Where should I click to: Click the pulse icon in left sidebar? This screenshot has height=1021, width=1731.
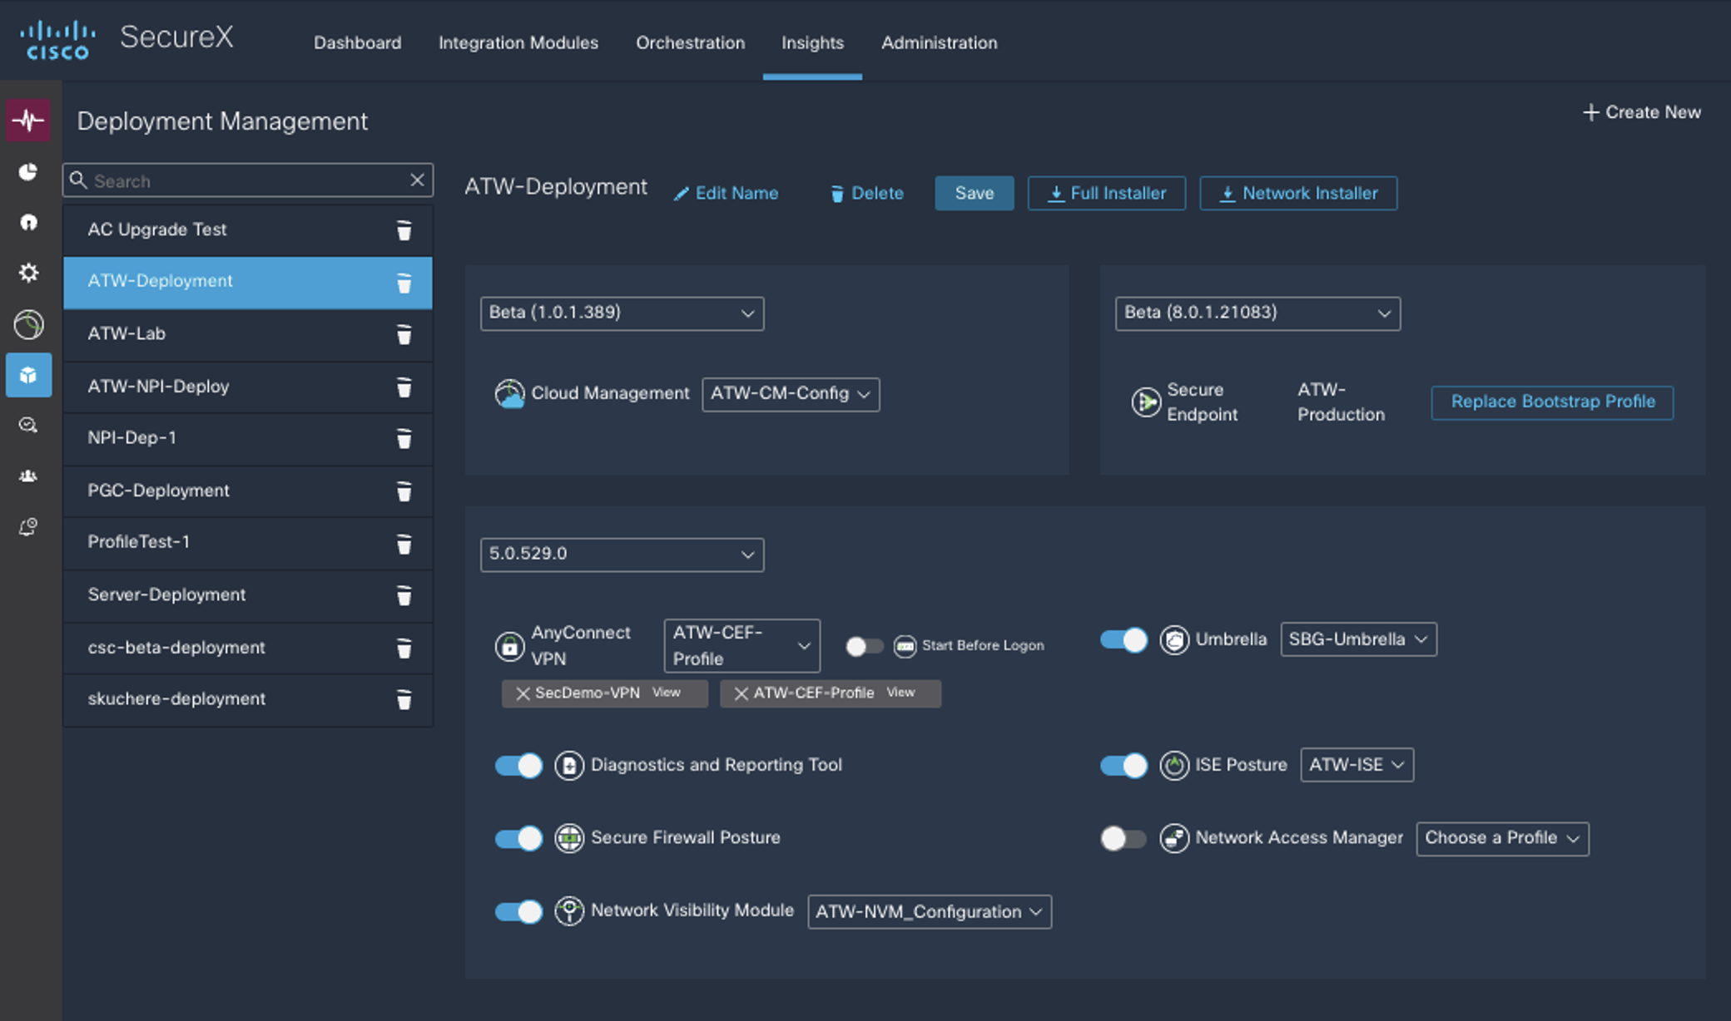point(28,121)
